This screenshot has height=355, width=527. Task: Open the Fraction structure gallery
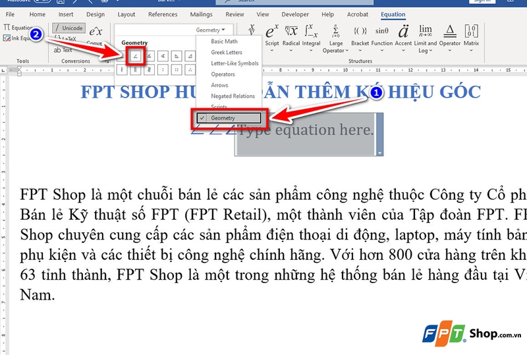point(252,30)
